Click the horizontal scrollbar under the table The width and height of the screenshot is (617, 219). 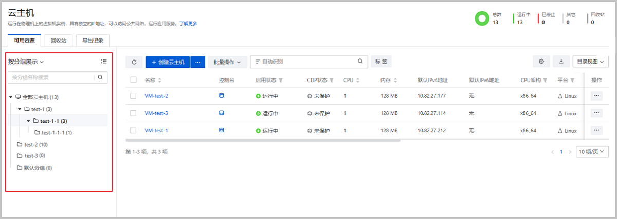(262, 140)
